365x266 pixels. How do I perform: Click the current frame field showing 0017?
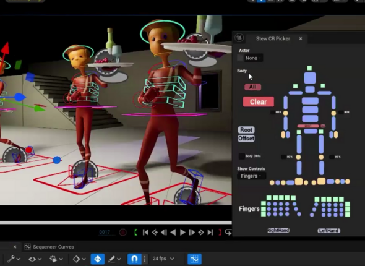pos(105,232)
